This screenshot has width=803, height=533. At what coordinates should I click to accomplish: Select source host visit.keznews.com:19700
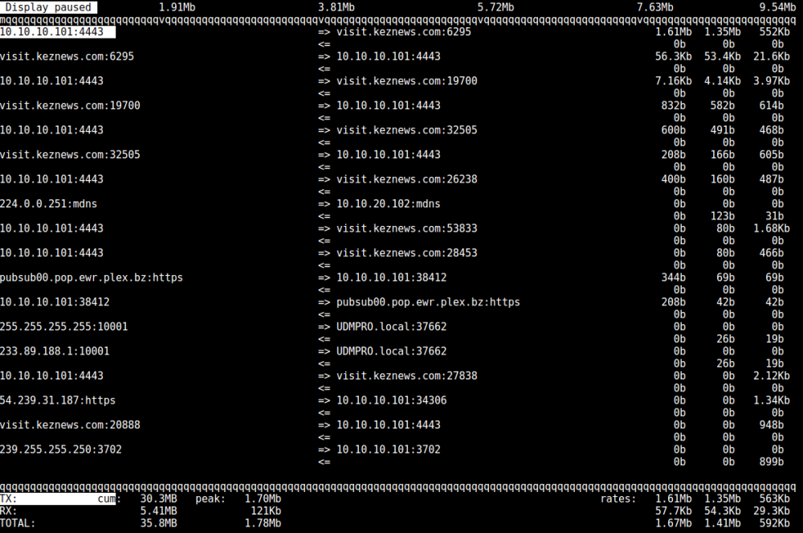click(70, 105)
